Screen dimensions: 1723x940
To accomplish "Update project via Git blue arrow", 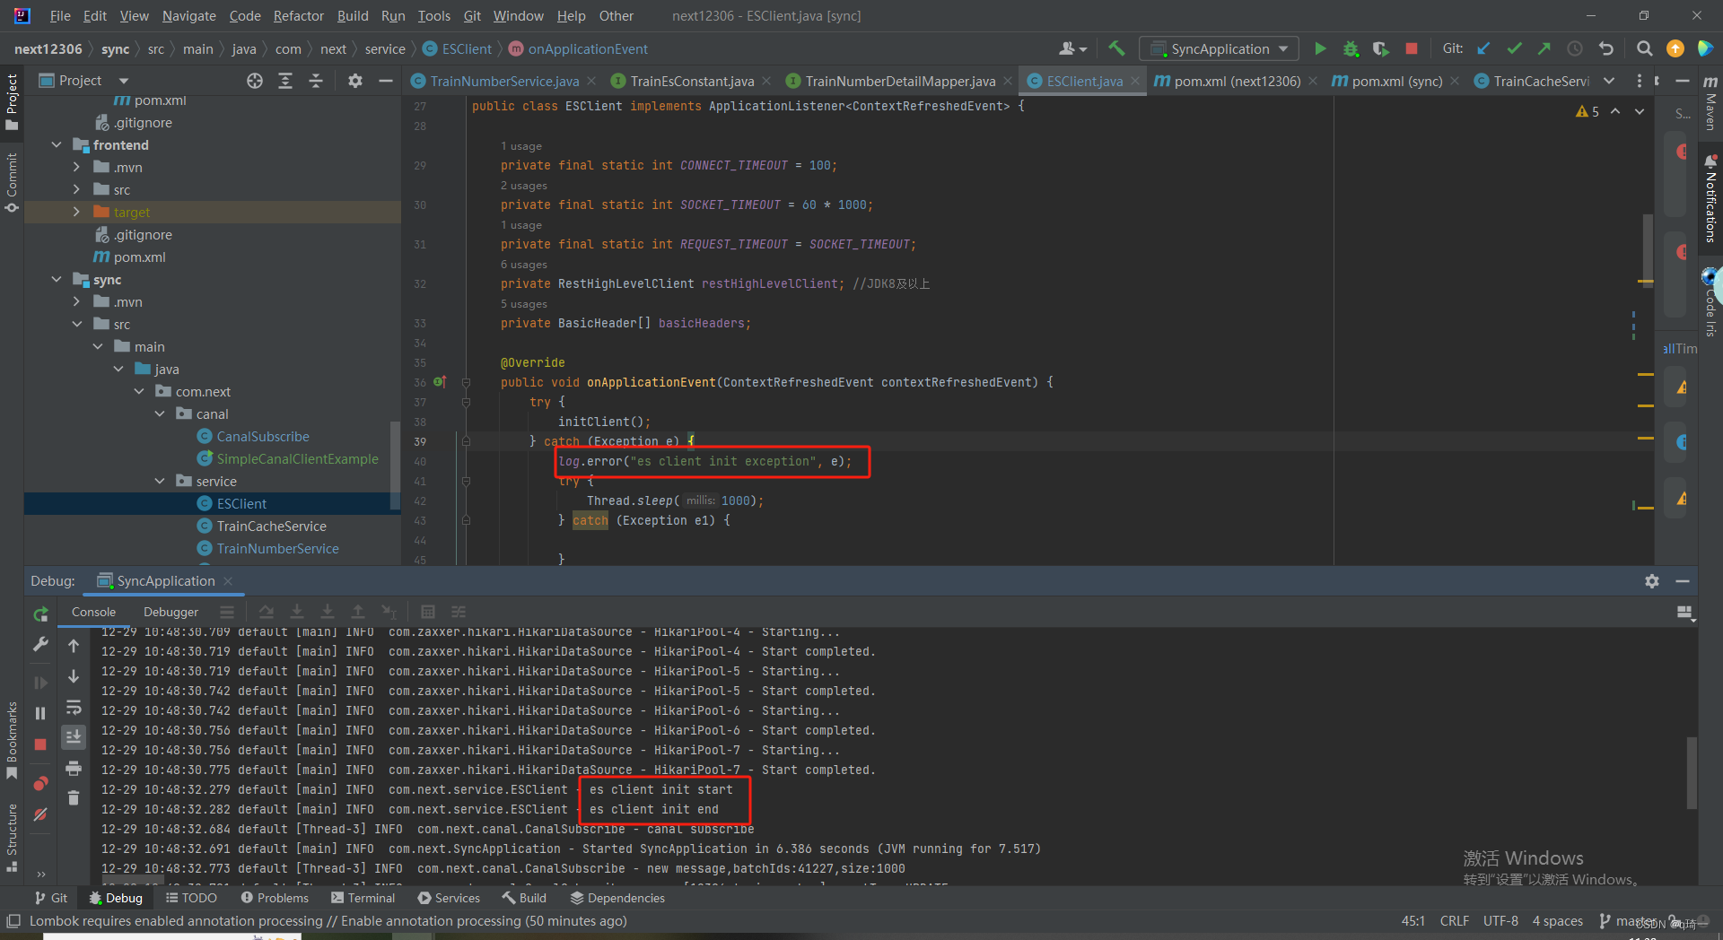I will (x=1484, y=48).
